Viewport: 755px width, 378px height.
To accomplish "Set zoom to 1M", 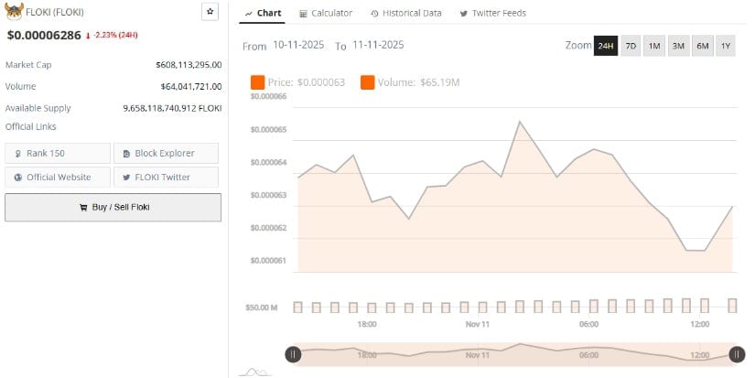I will [x=654, y=46].
